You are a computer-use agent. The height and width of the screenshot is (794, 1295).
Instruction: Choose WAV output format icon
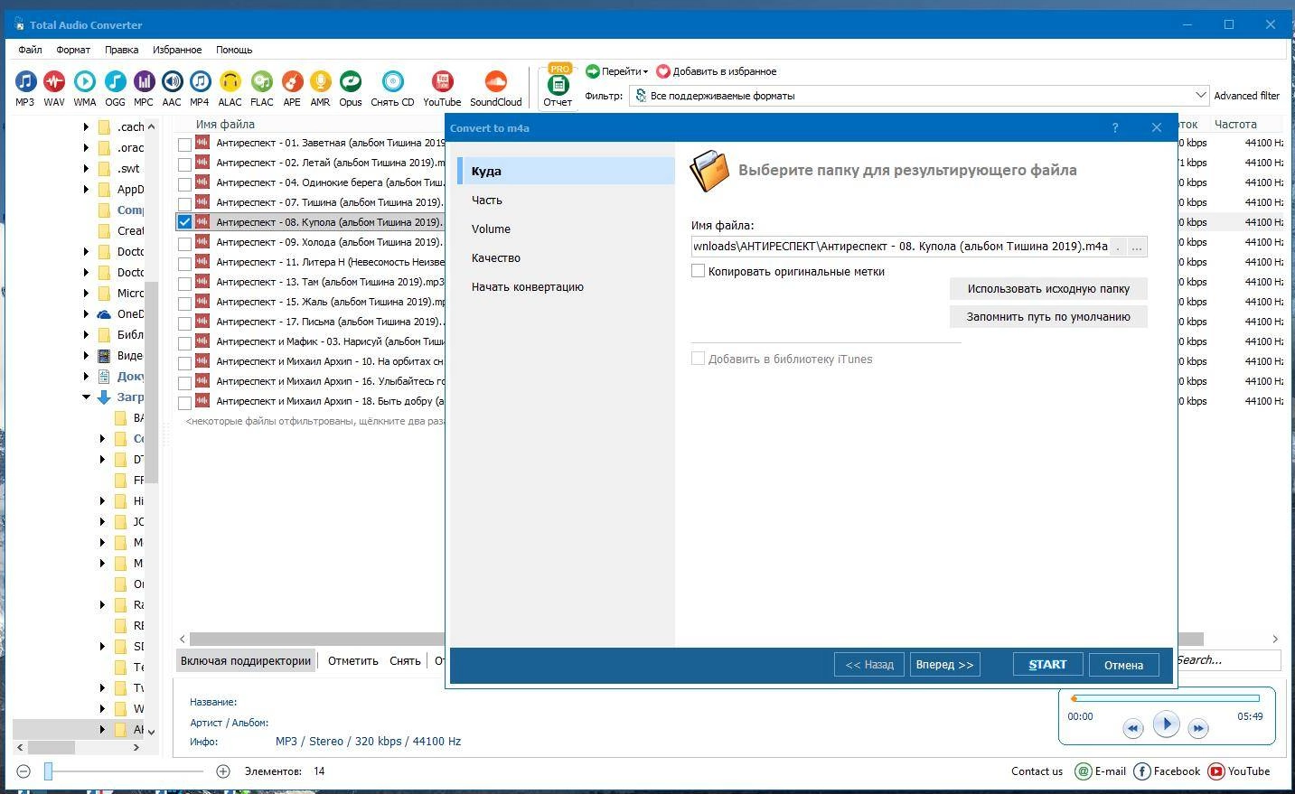pos(54,82)
